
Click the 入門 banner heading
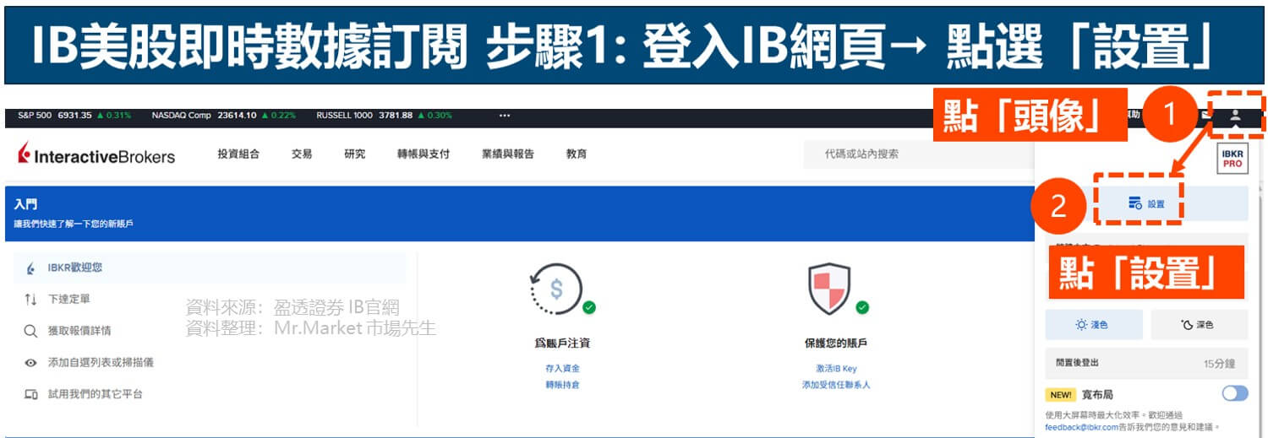pos(25,205)
